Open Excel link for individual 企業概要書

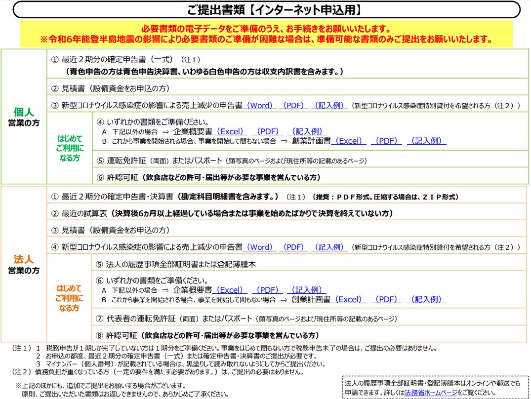coord(230,131)
